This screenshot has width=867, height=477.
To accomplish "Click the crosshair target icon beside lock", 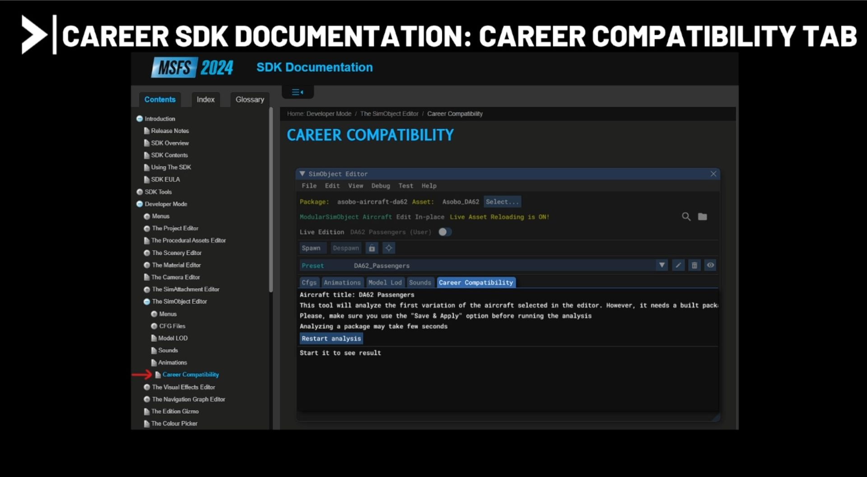I will tap(388, 248).
